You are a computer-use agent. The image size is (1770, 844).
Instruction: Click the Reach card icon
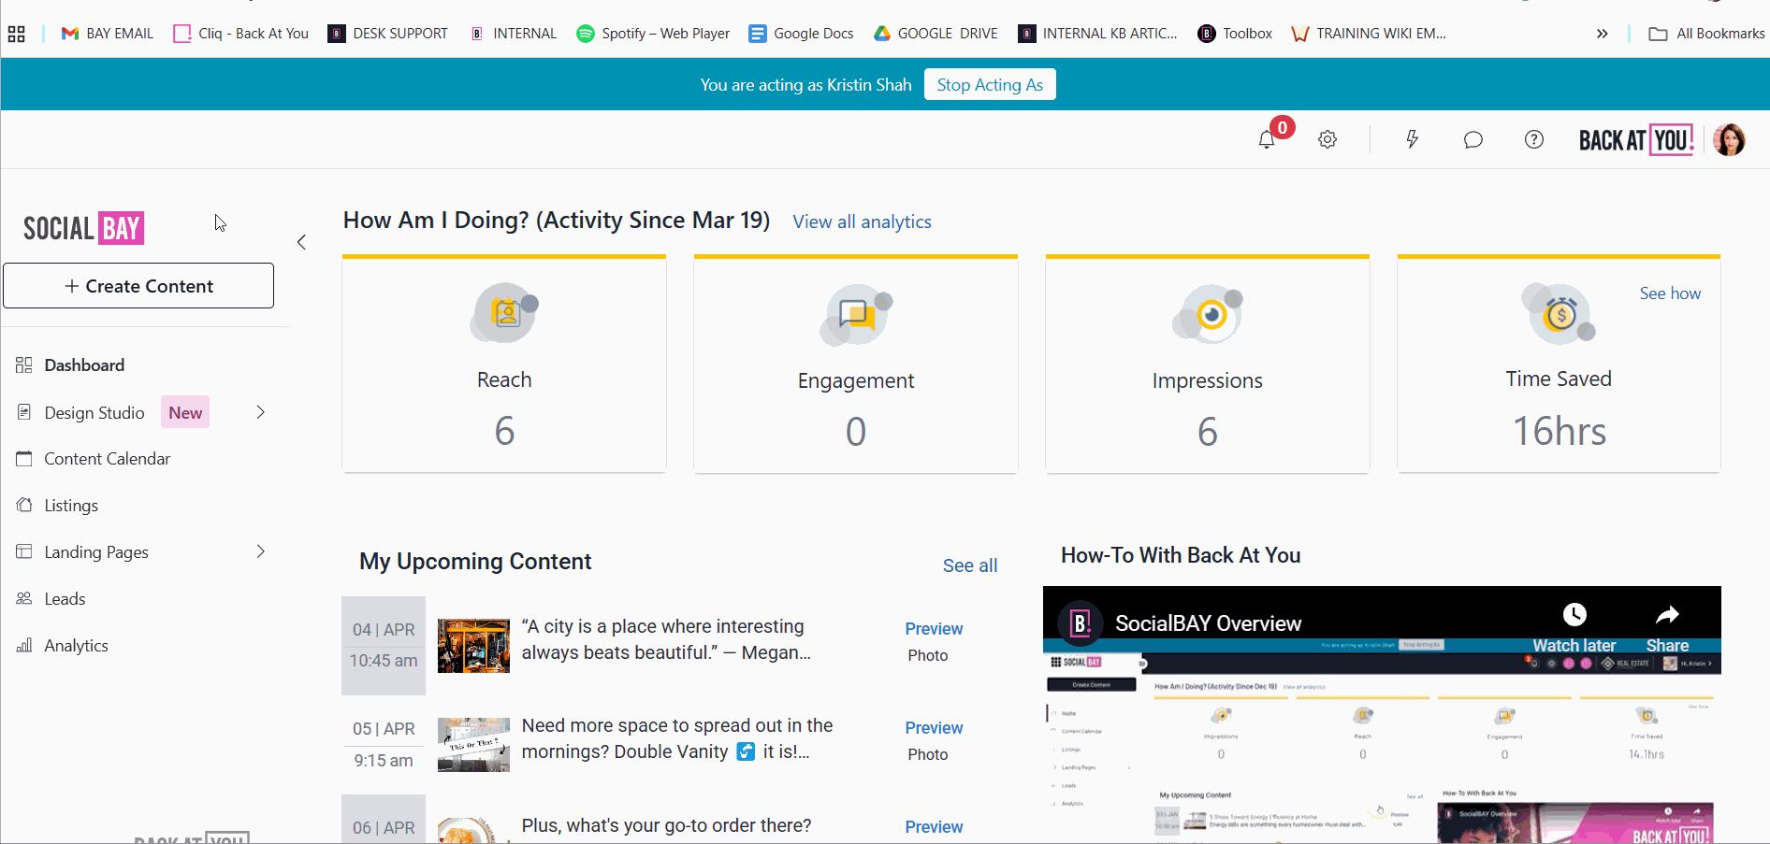pos(504,313)
